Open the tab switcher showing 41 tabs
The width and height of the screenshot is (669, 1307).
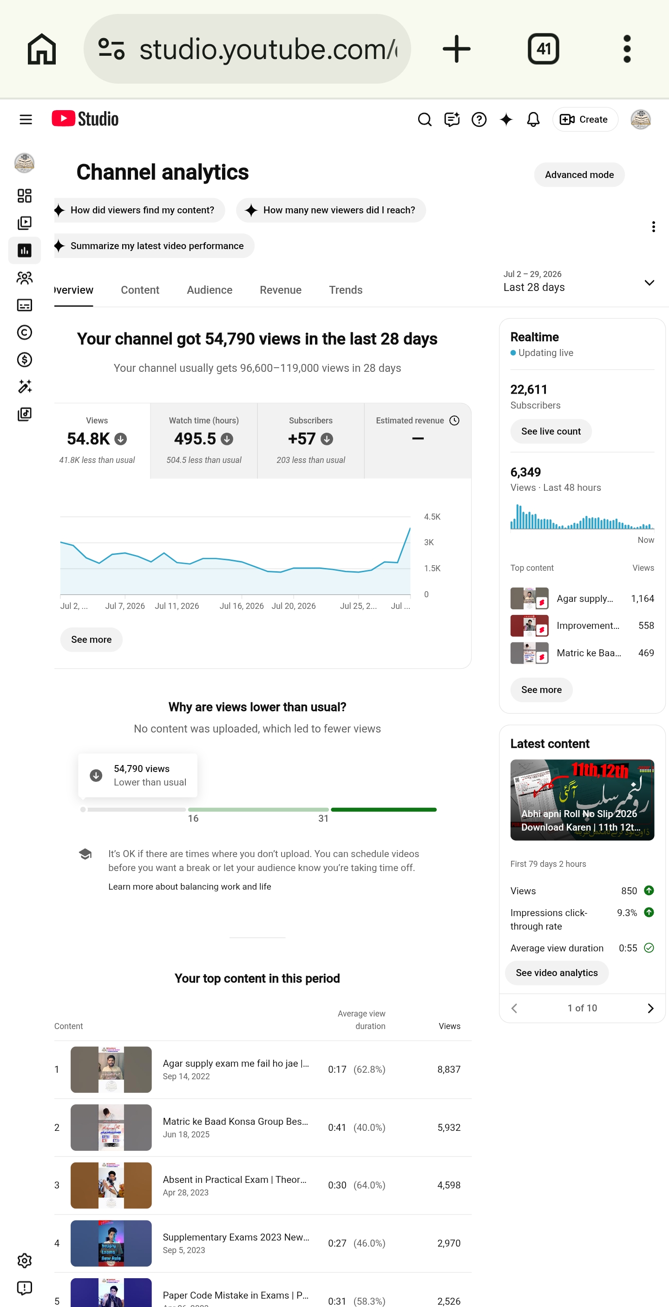543,49
